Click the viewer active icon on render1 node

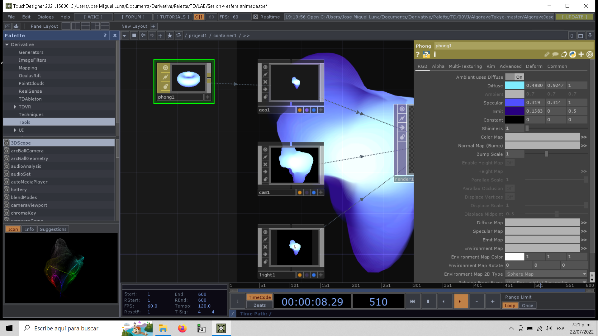pyautogui.click(x=402, y=109)
